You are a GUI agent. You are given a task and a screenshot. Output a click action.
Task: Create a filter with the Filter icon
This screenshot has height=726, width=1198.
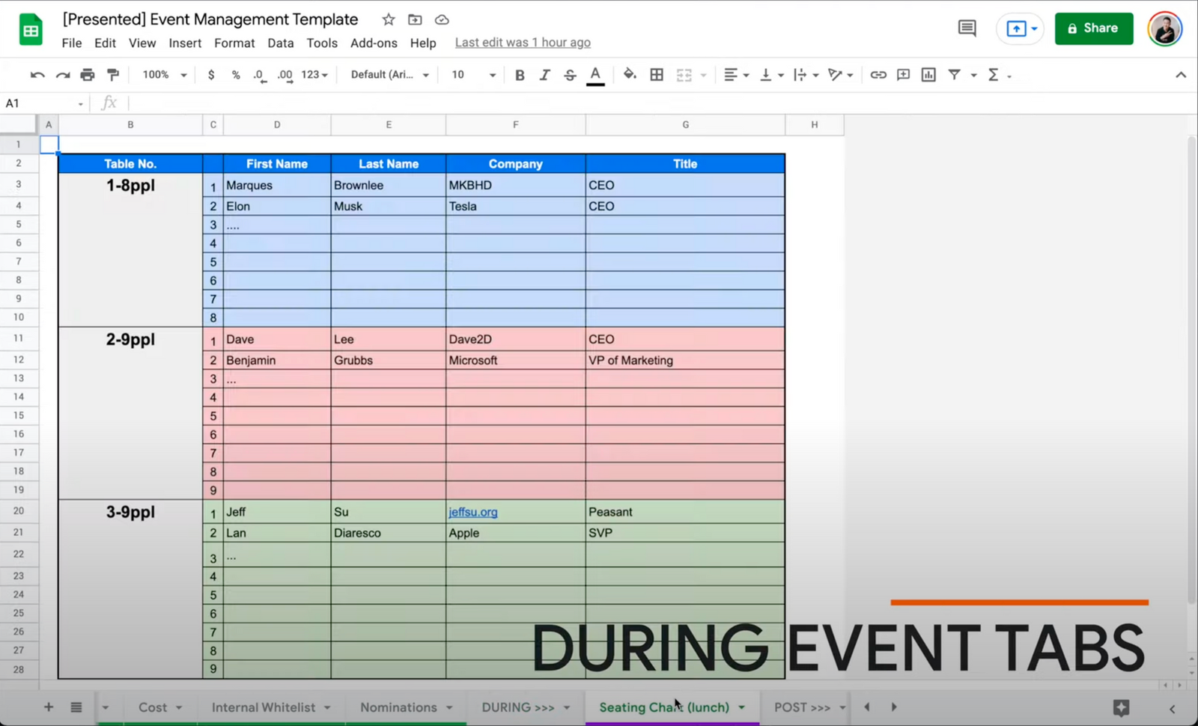[x=955, y=75]
